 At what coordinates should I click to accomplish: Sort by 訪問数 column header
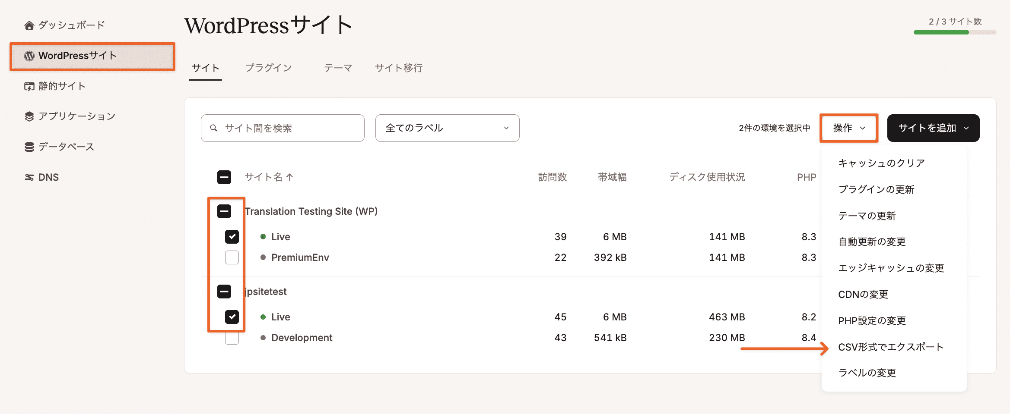pyautogui.click(x=553, y=177)
